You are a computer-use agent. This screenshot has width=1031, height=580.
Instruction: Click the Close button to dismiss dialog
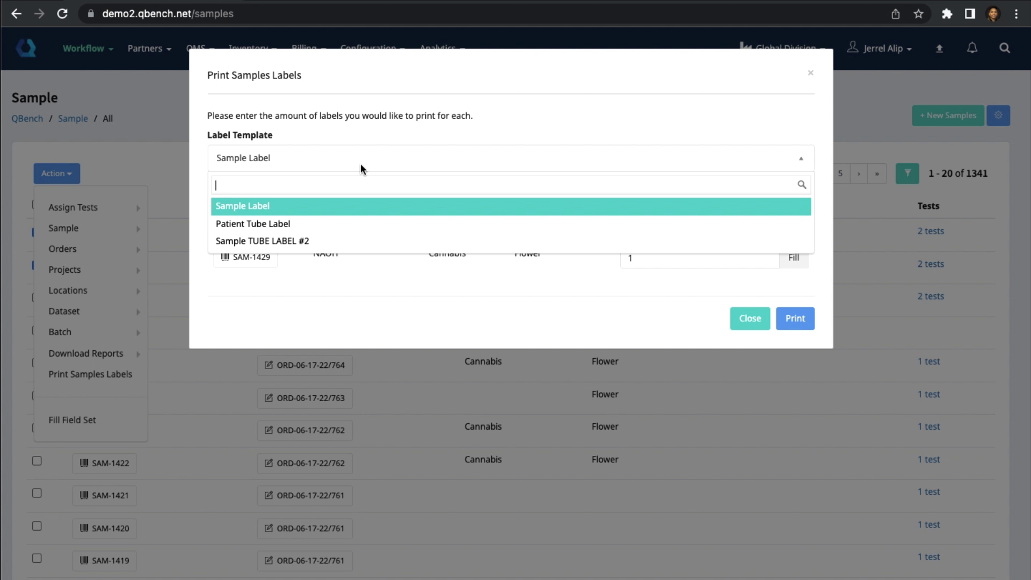750,318
